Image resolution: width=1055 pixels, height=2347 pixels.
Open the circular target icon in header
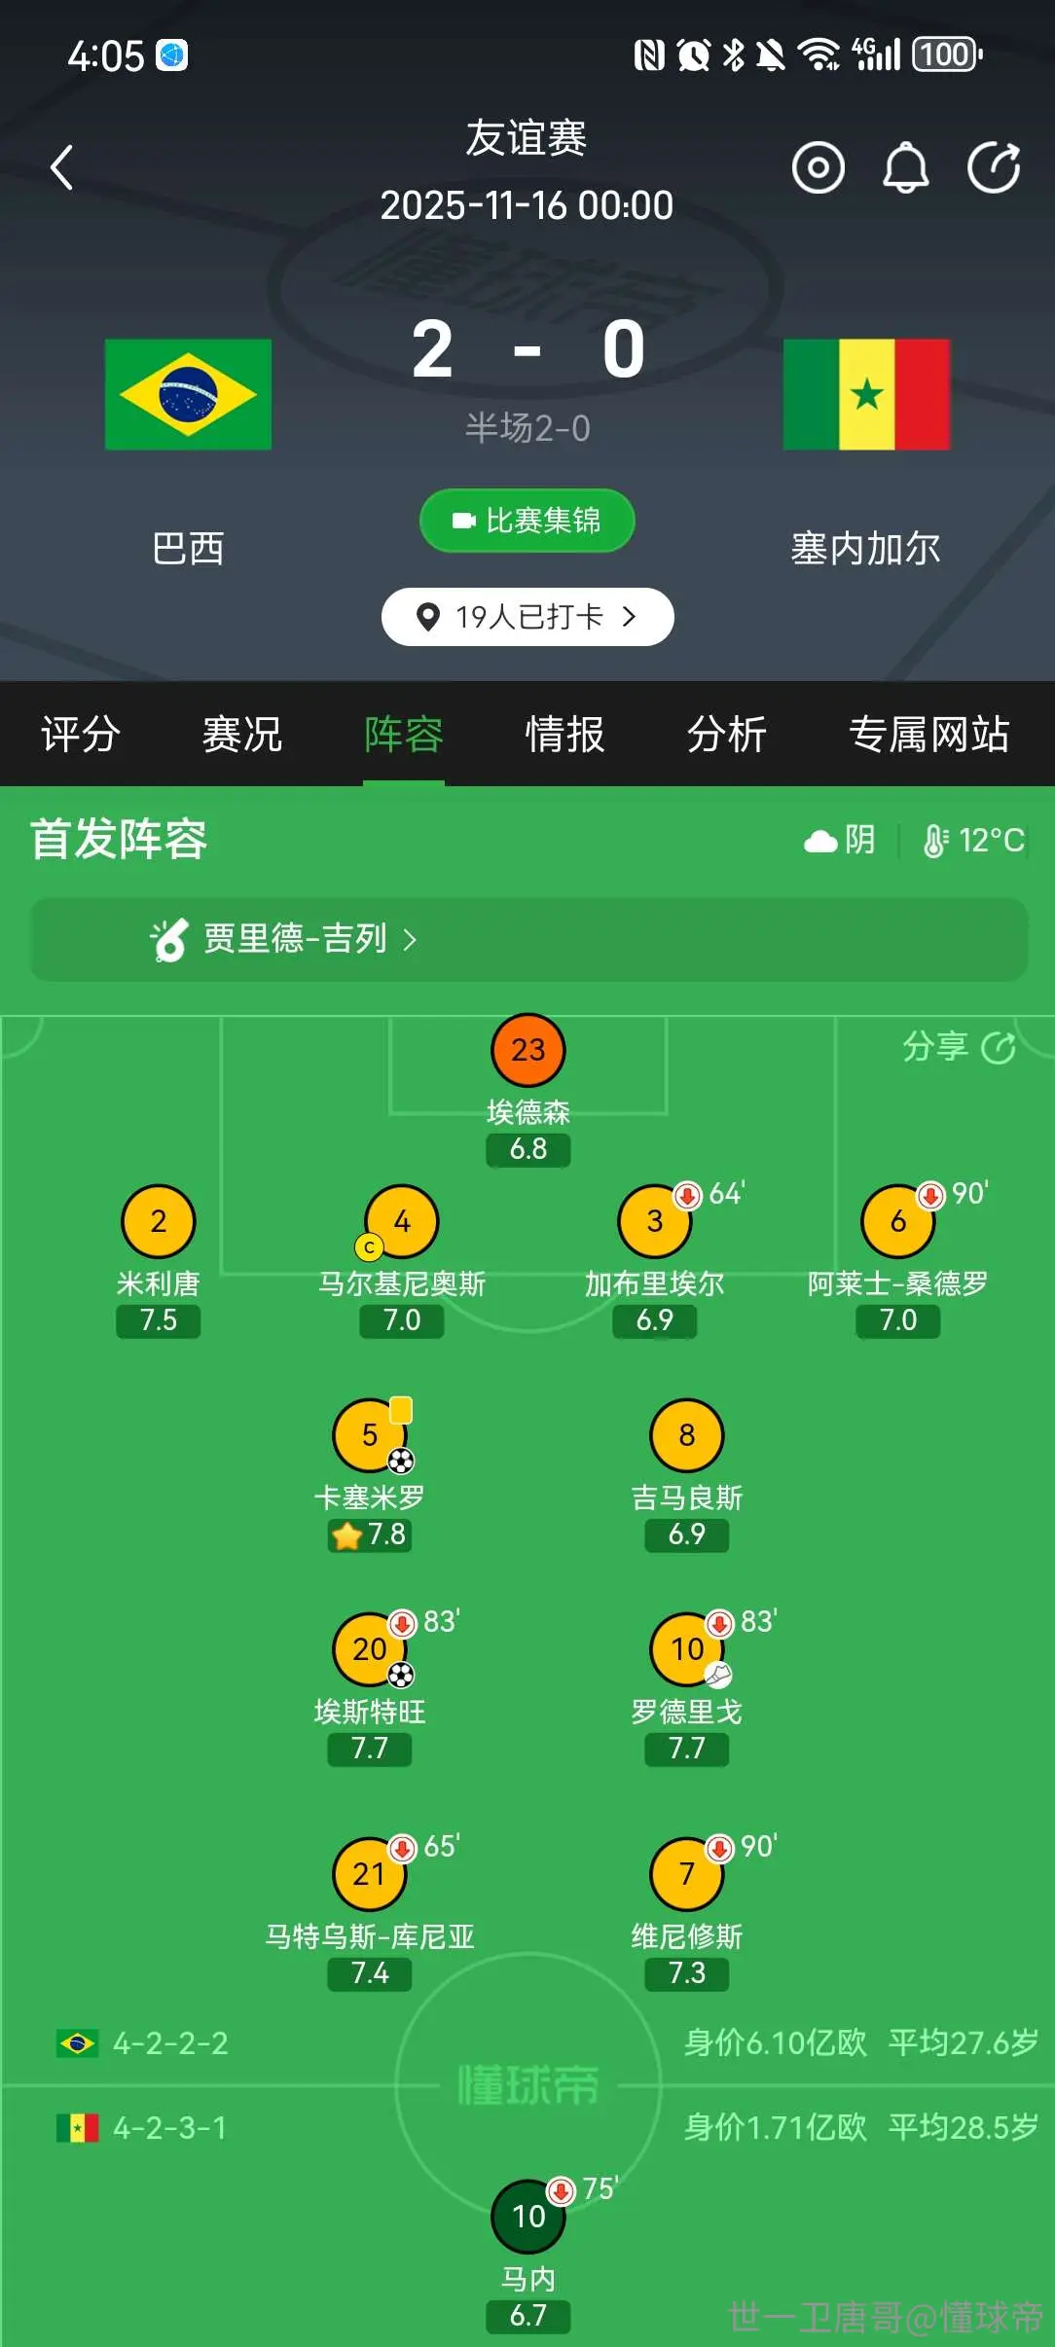coord(818,167)
